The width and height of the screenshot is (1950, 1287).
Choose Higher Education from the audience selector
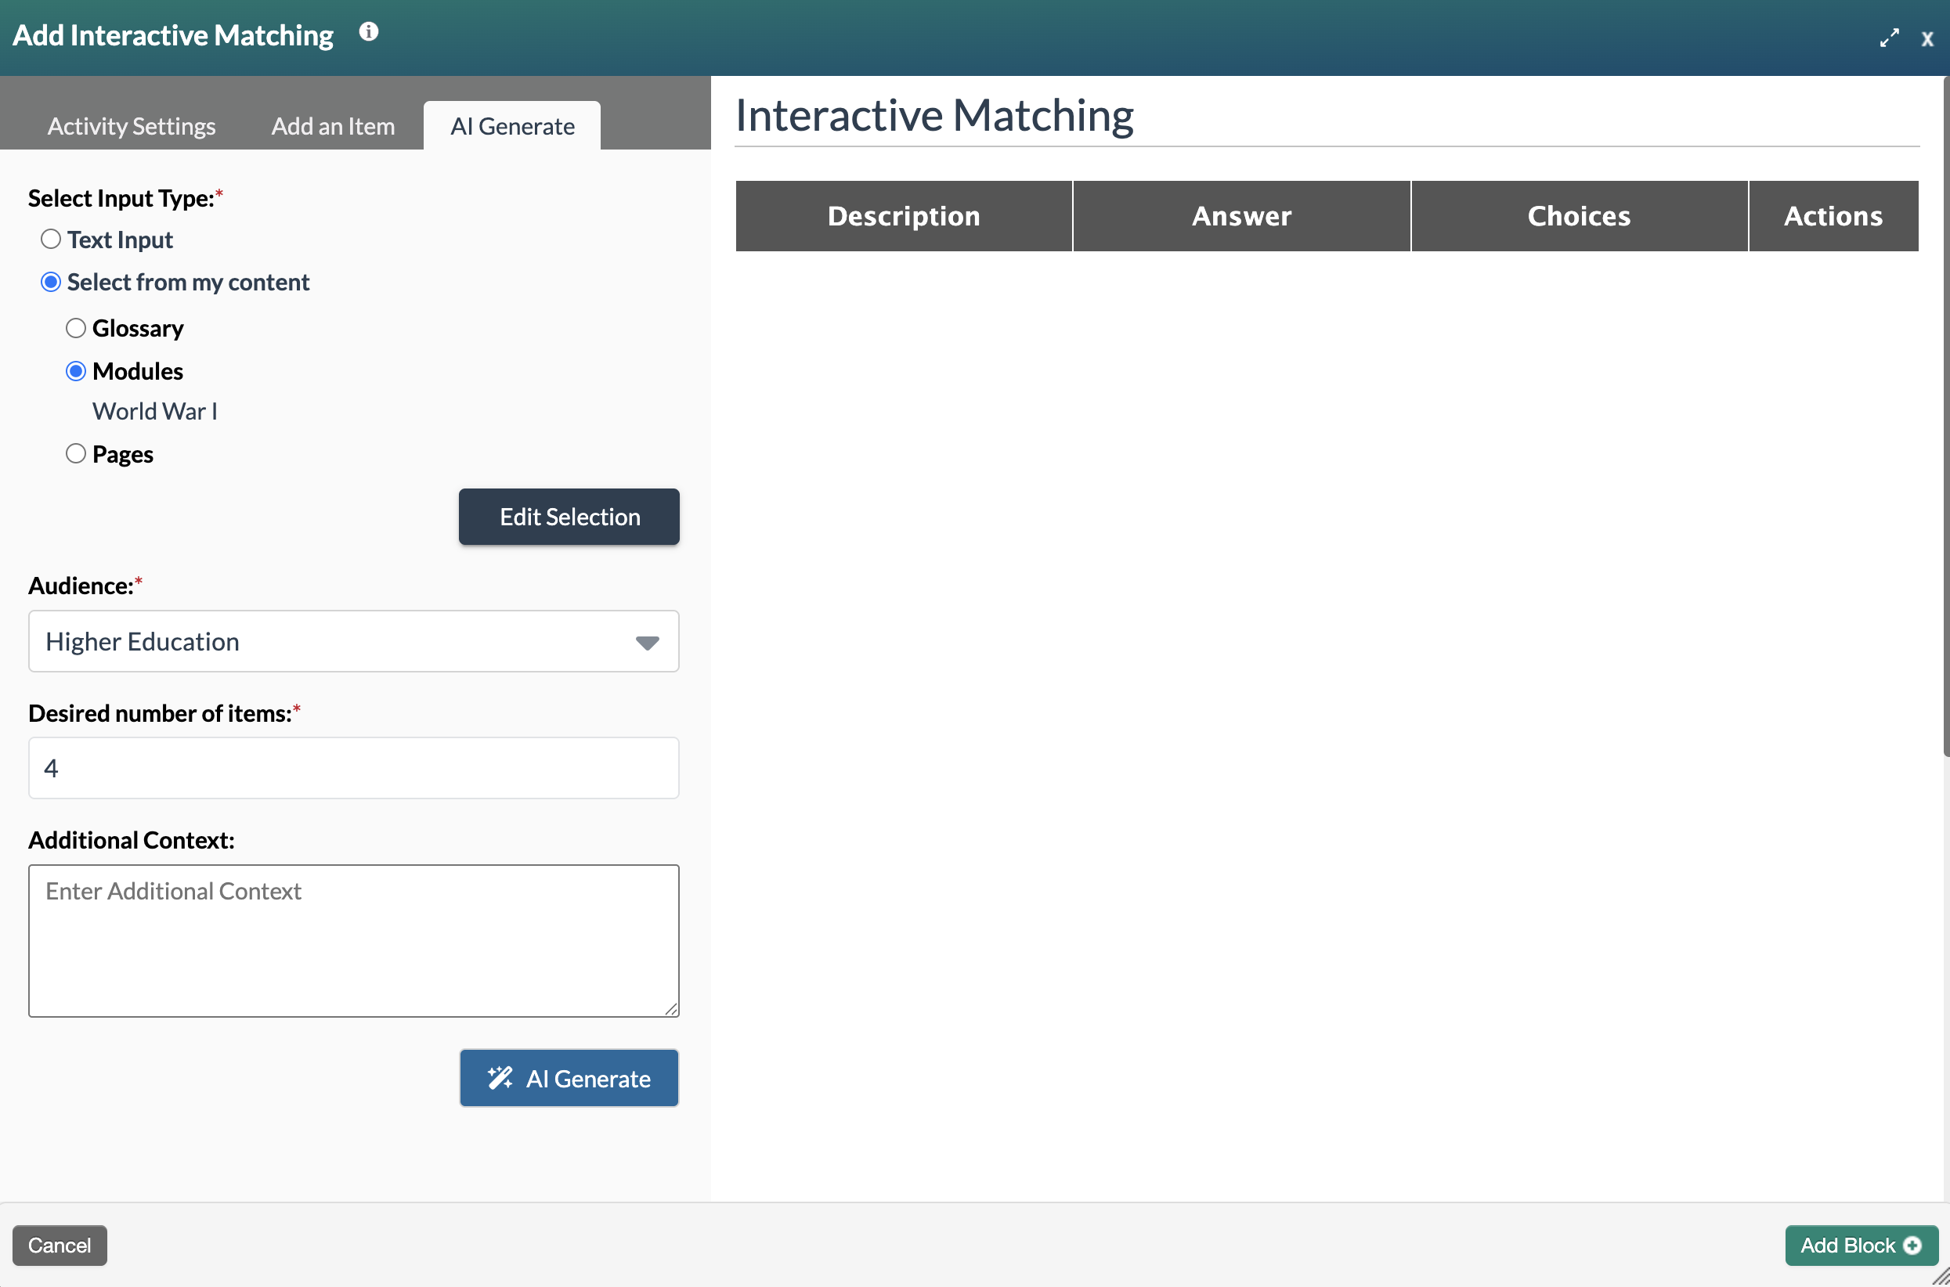(x=353, y=642)
